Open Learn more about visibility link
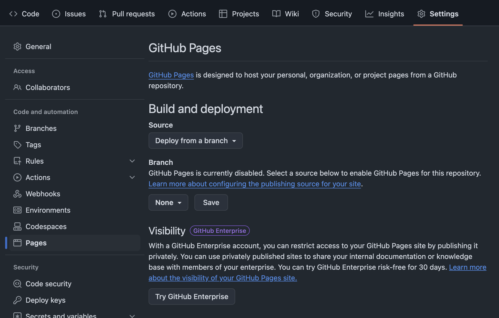Image resolution: width=499 pixels, height=318 pixels. 223,278
